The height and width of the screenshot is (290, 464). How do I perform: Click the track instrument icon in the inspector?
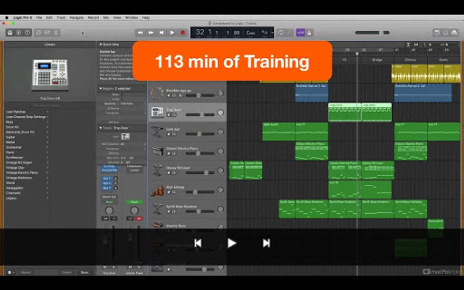pyautogui.click(x=125, y=137)
